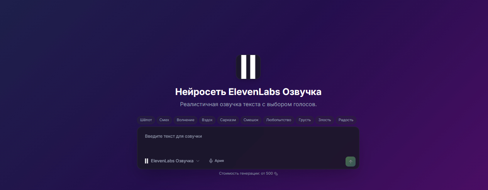This screenshot has height=190, width=488.
Task: Click the small ElevenLabs bars icon in the model selector
Action: click(146, 161)
